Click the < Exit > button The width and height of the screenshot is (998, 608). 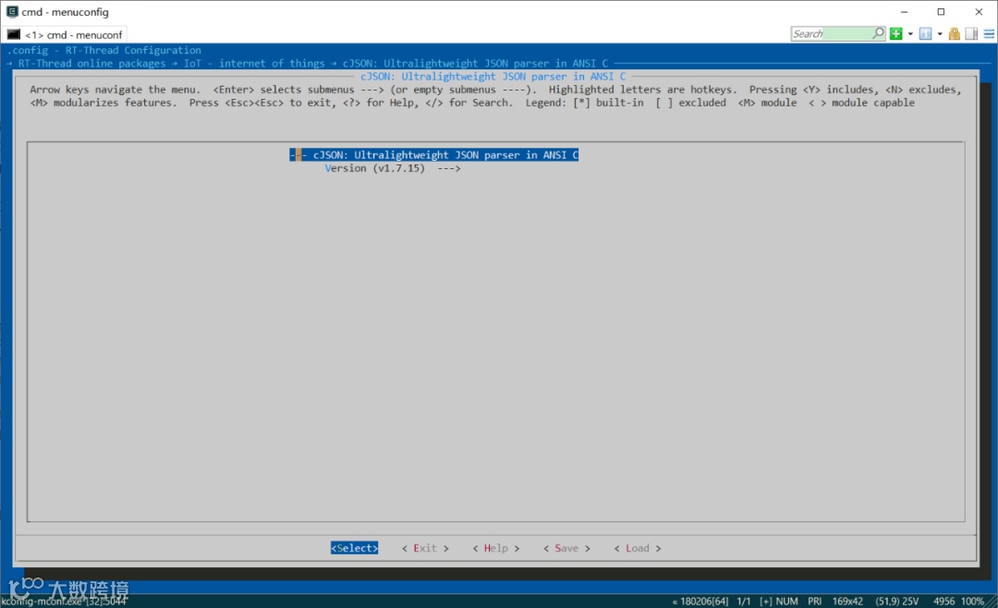coord(425,548)
